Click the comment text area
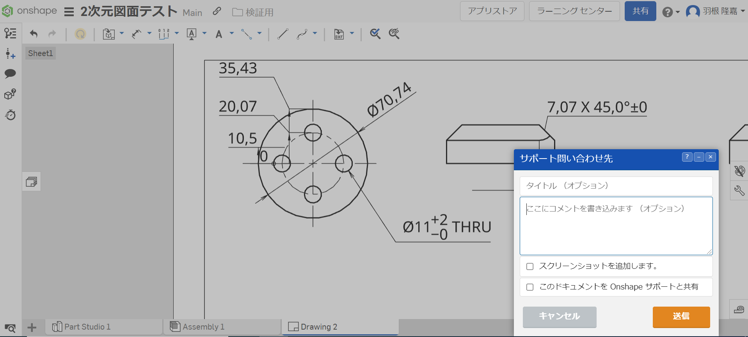 point(616,226)
